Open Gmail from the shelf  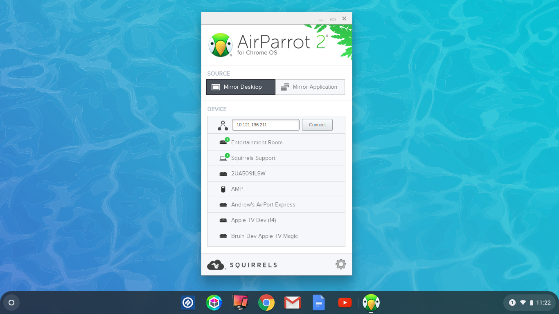pos(293,303)
